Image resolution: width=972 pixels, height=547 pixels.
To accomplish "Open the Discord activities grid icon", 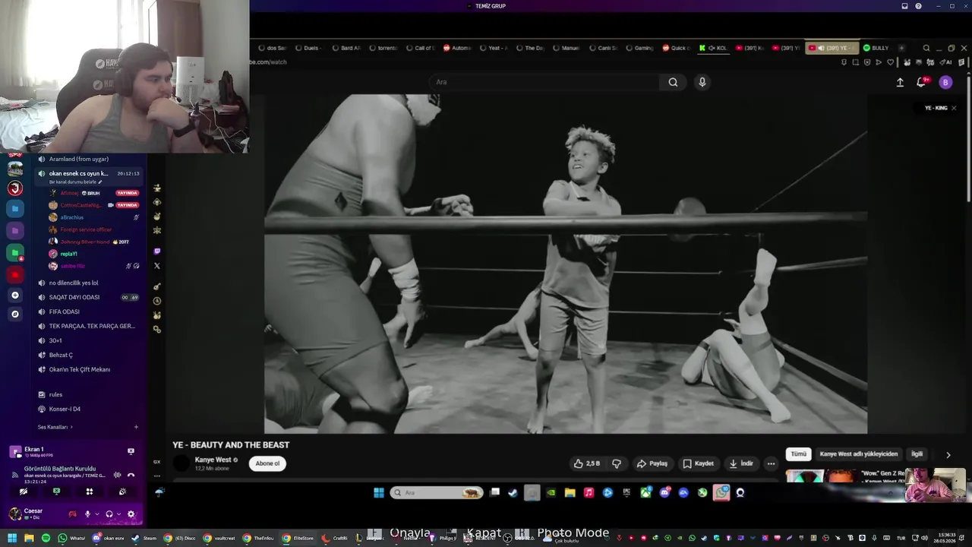I will tap(89, 492).
